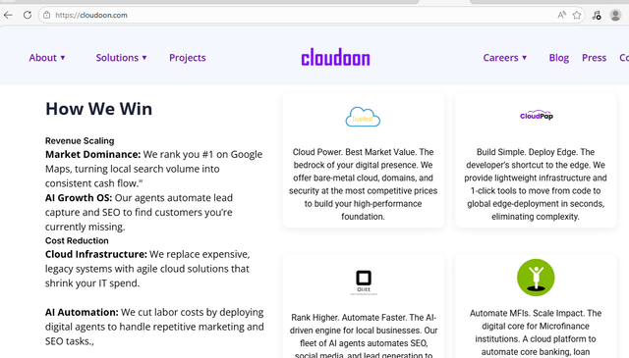The image size is (629, 358).
Task: Go home via the cloudoon logo
Action: [x=335, y=57]
